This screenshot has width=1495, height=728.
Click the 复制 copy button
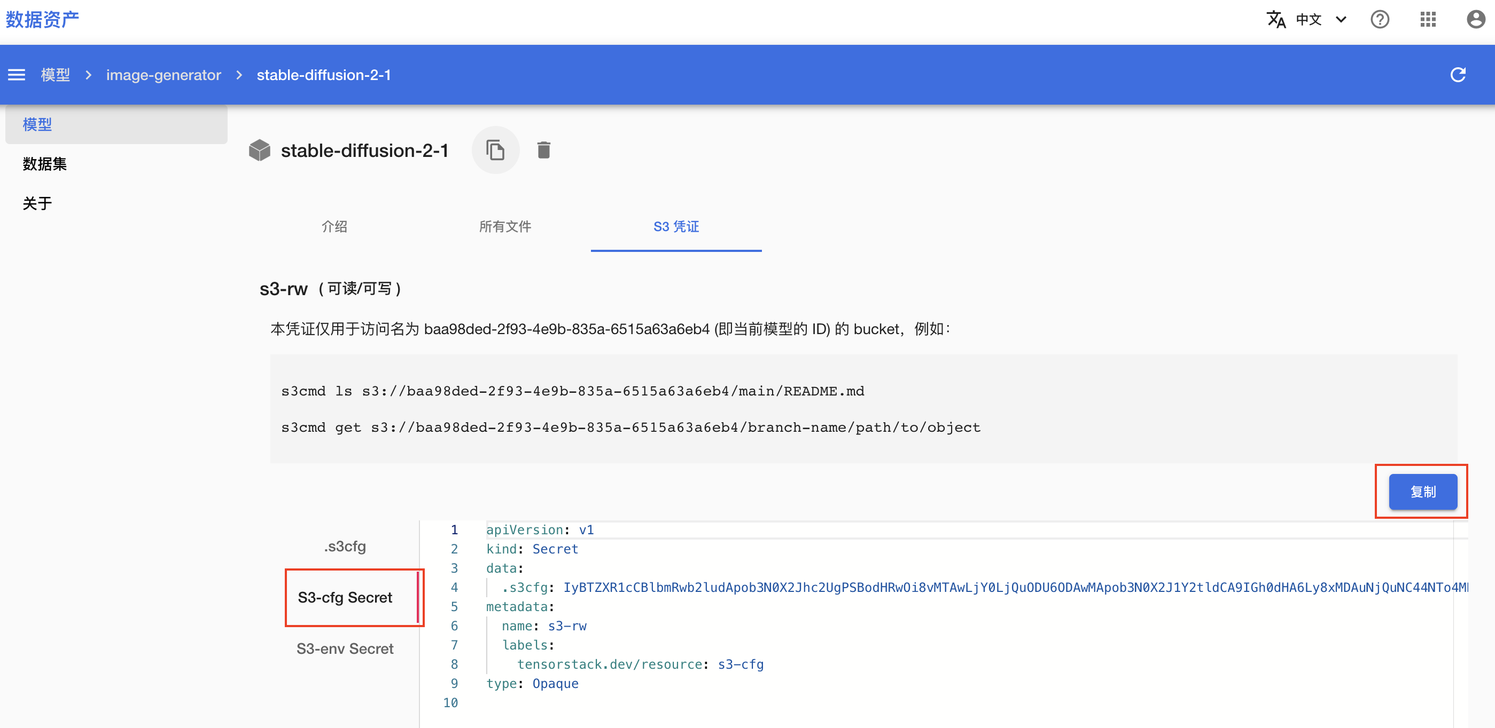click(1422, 492)
